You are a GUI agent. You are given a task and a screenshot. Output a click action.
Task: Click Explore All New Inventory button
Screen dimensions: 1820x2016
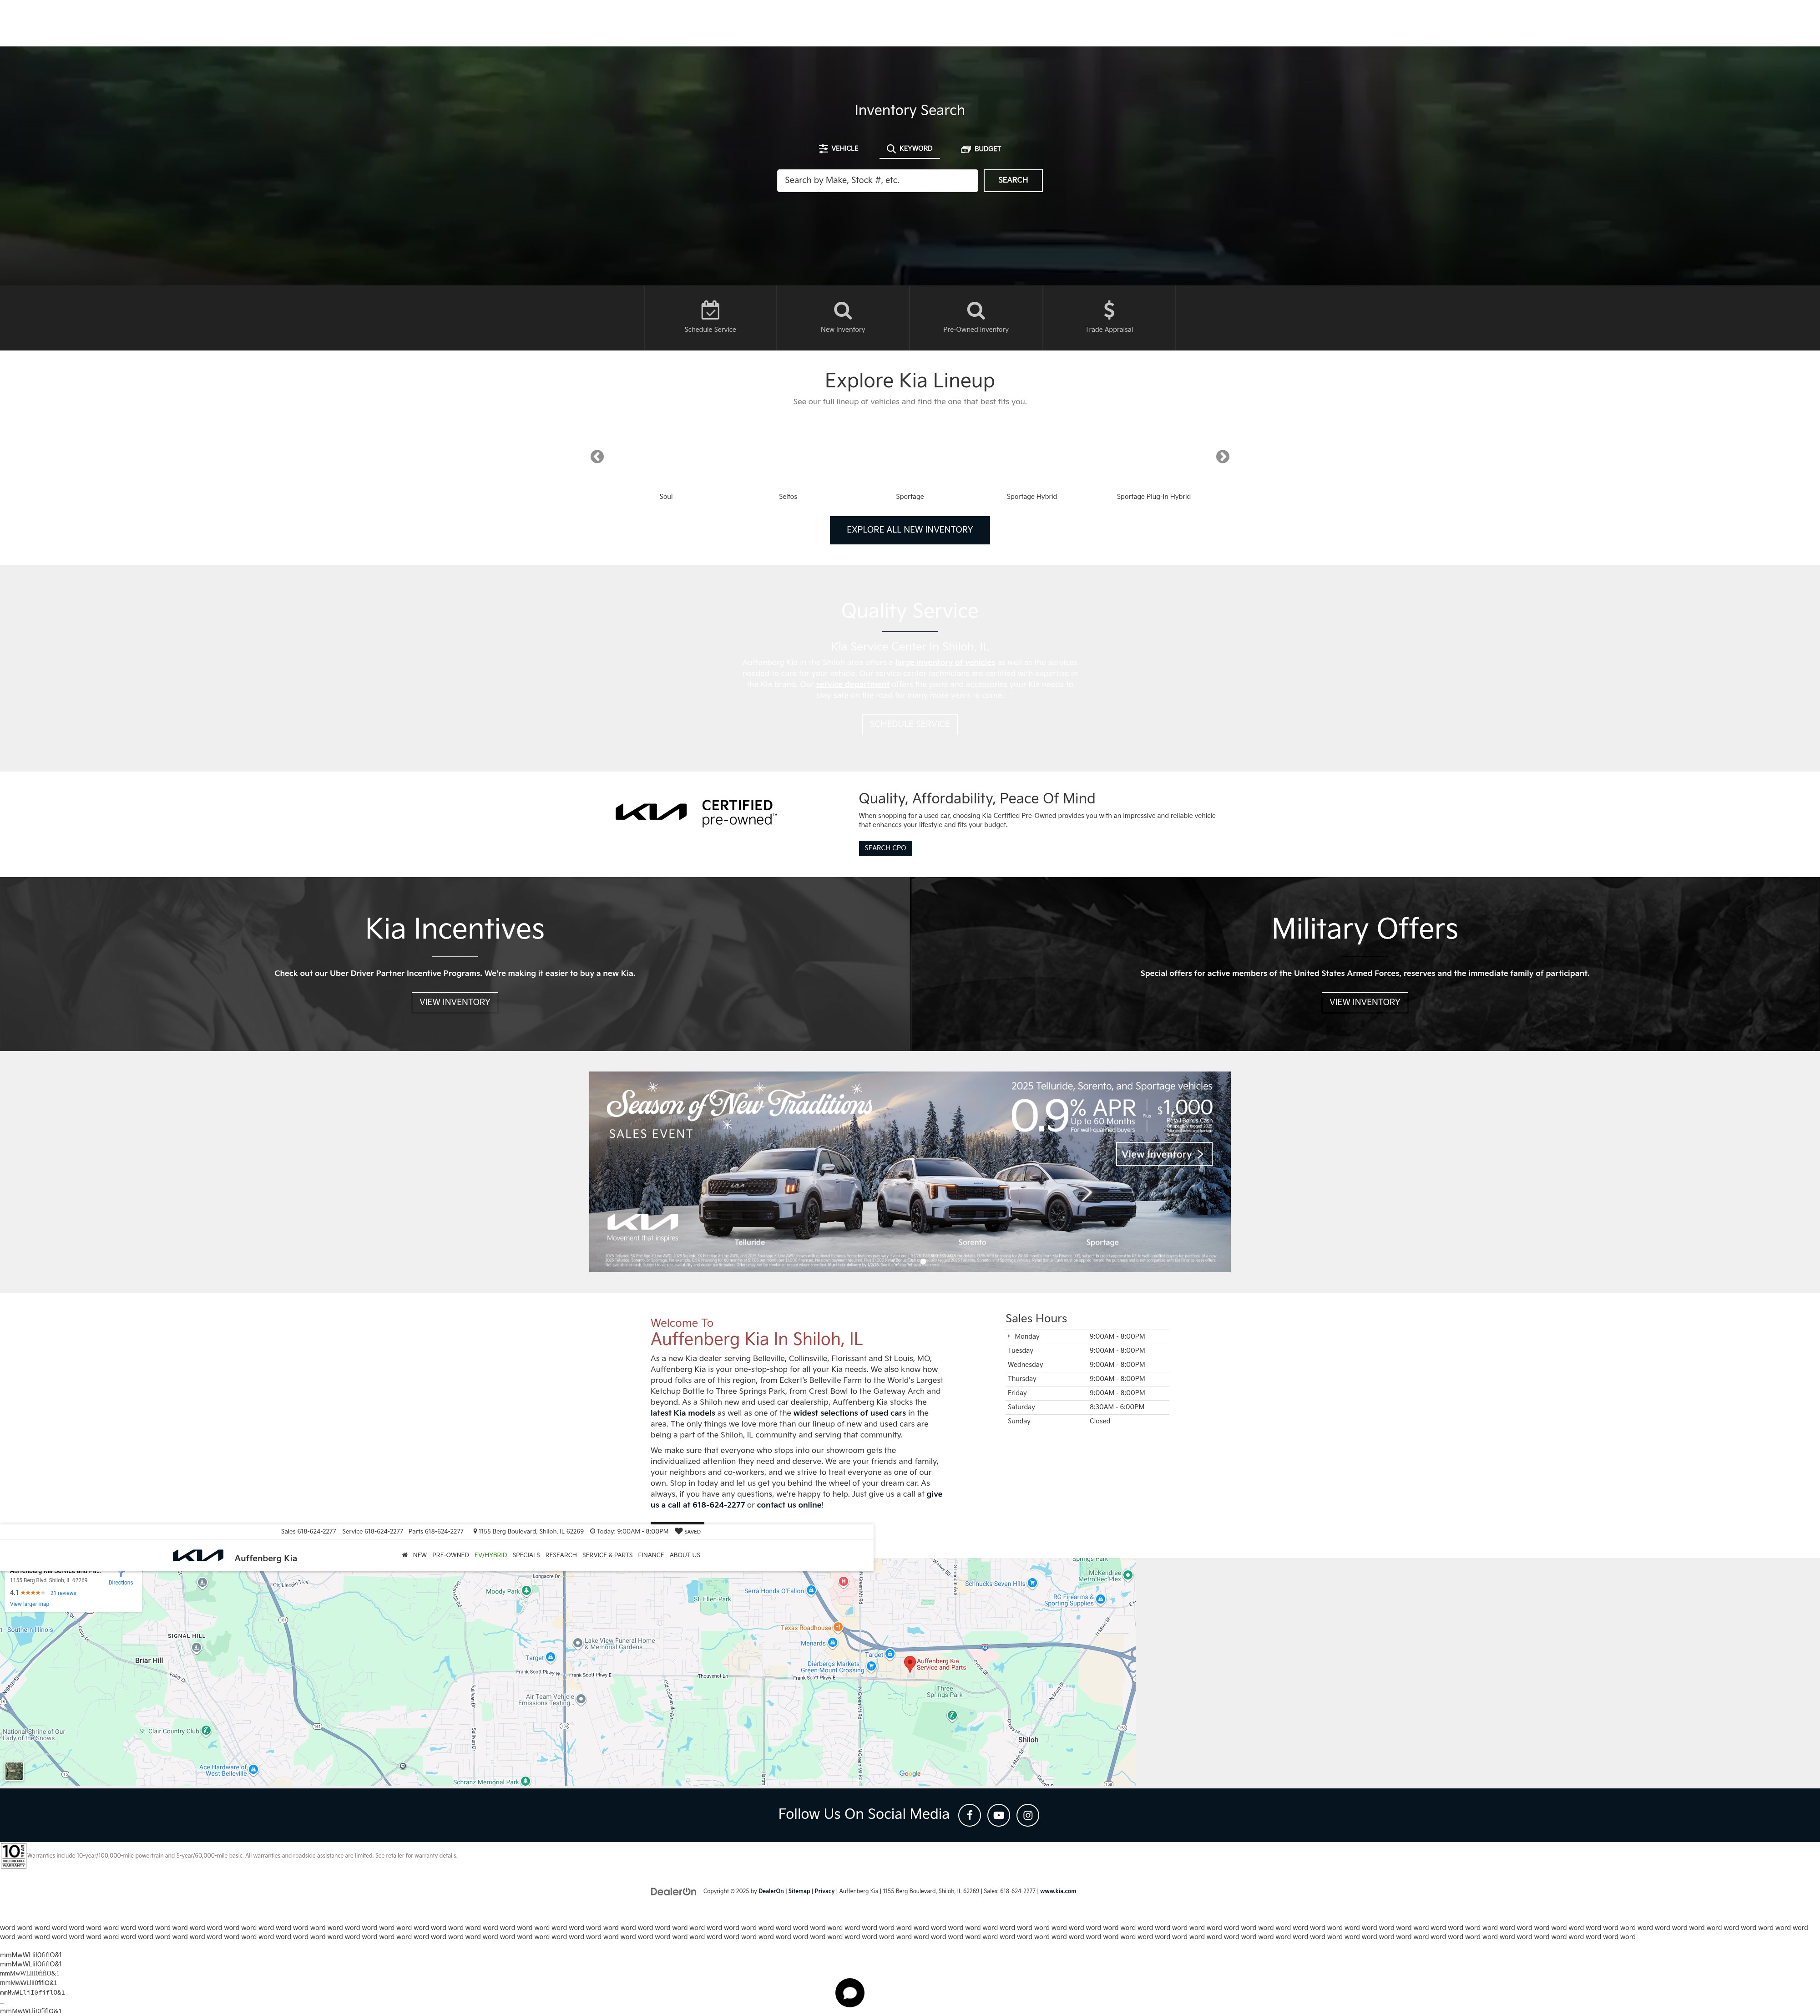pos(910,530)
